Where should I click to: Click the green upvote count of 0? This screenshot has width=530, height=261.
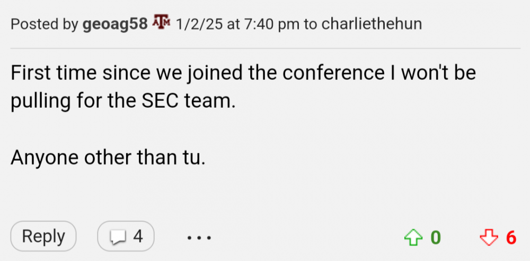[x=435, y=237]
